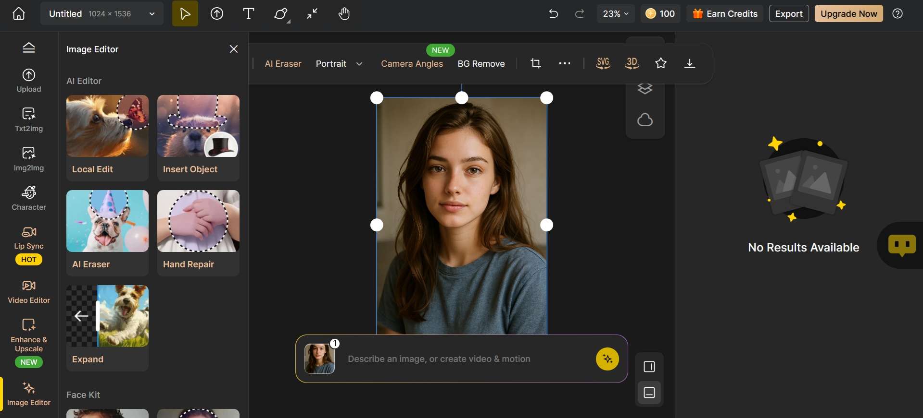Viewport: 923px width, 418px height.
Task: Click the attached portrait thumbnail in prompt
Action: coord(319,358)
